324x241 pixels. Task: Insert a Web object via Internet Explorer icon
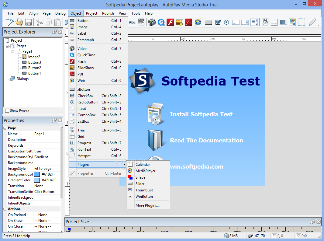198,22
